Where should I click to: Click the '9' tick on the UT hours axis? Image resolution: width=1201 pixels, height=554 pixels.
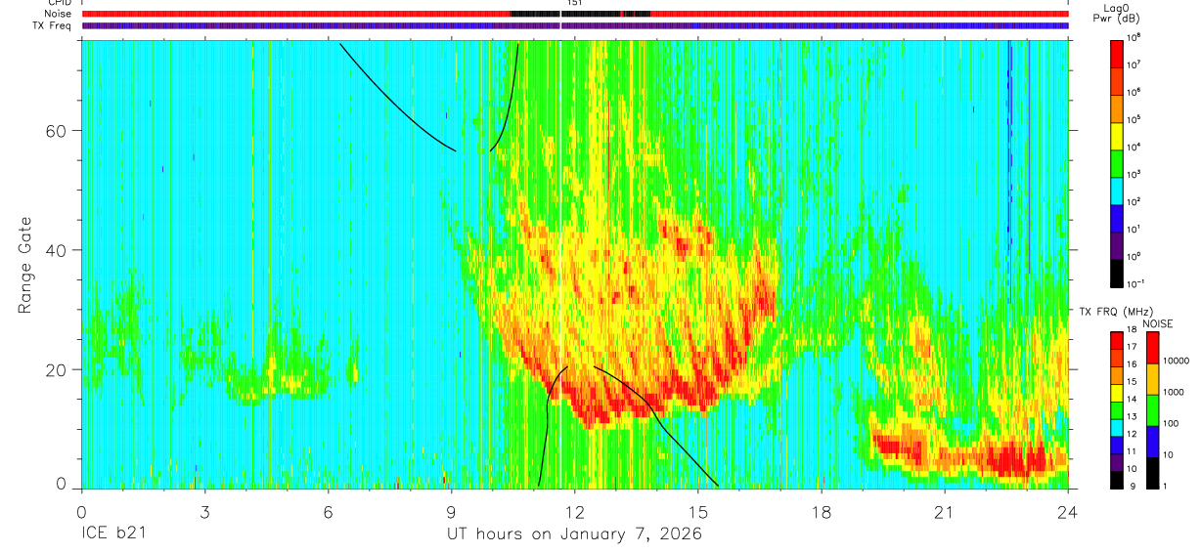452,512
